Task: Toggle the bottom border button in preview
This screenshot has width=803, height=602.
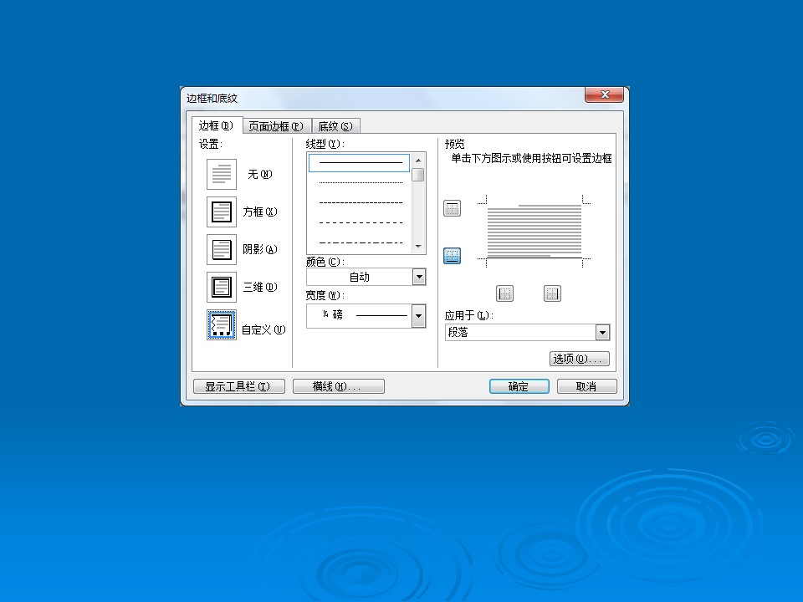Action: [452, 256]
